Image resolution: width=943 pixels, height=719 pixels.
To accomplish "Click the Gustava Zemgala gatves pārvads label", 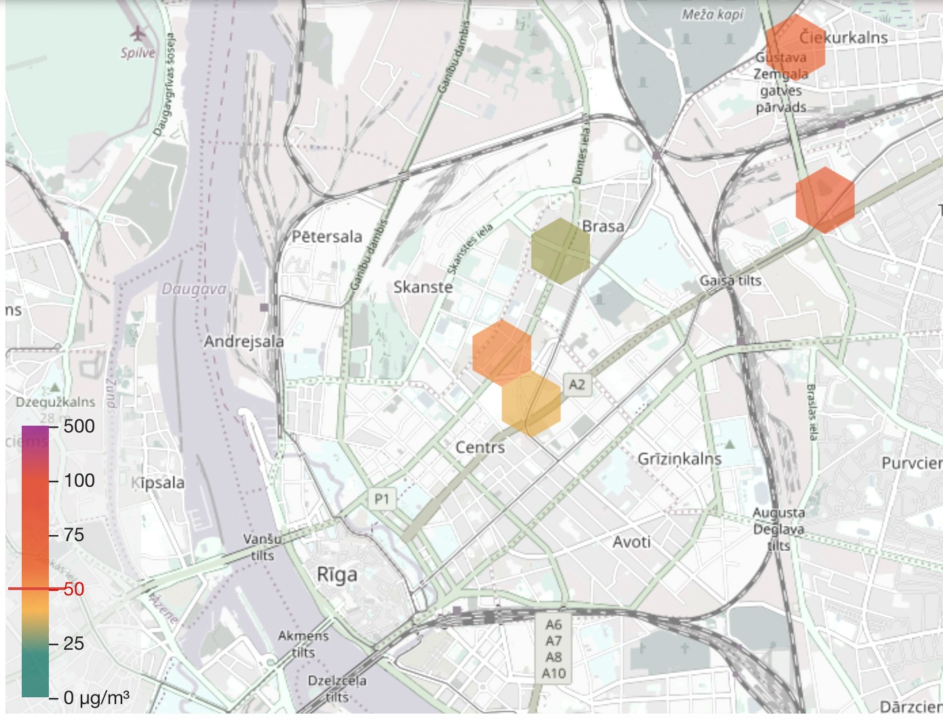I will click(x=782, y=82).
